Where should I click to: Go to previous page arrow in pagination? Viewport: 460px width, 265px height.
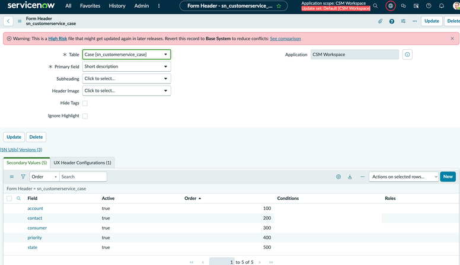point(203,262)
